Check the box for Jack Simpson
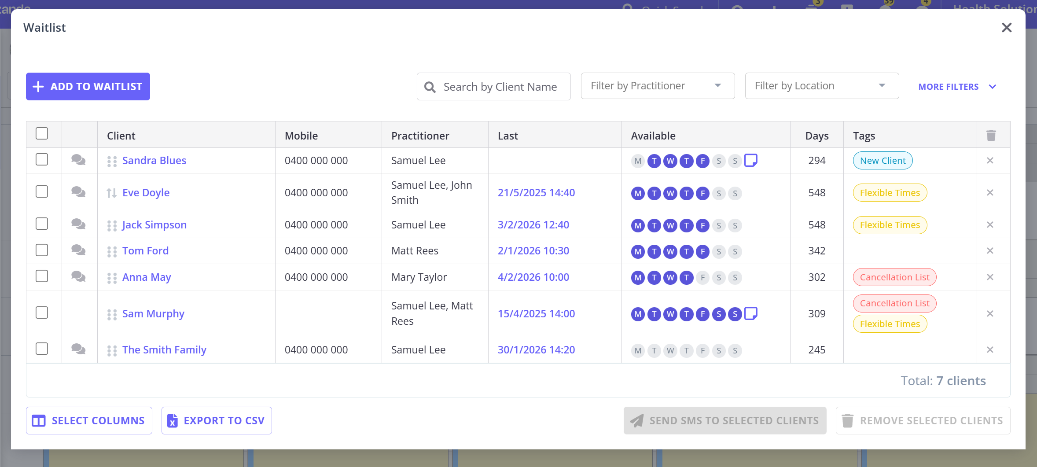The height and width of the screenshot is (467, 1037). (x=42, y=224)
